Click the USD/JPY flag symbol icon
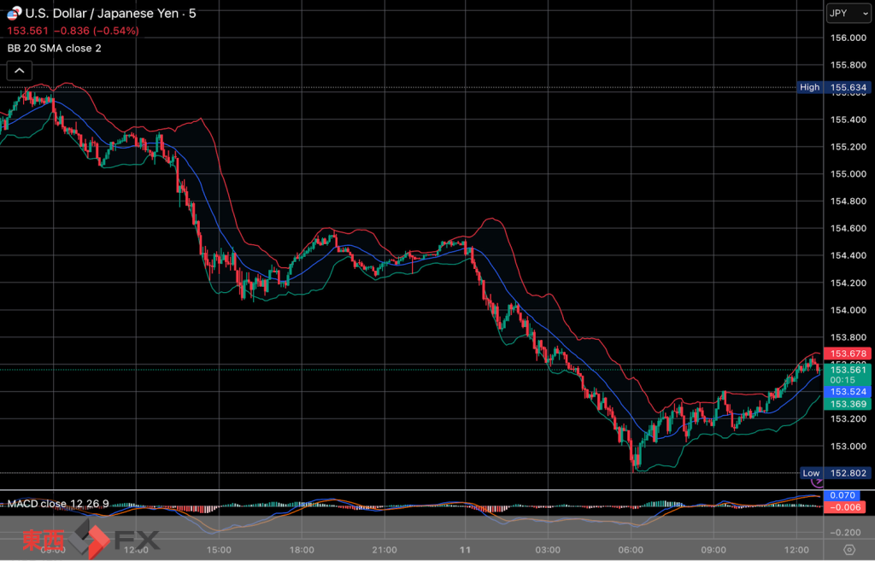Image resolution: width=875 pixels, height=561 pixels. pyautogui.click(x=13, y=14)
